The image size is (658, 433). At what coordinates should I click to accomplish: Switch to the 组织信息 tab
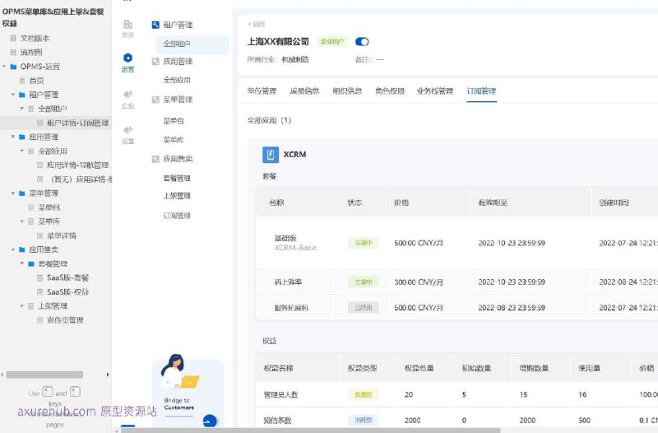click(x=347, y=91)
